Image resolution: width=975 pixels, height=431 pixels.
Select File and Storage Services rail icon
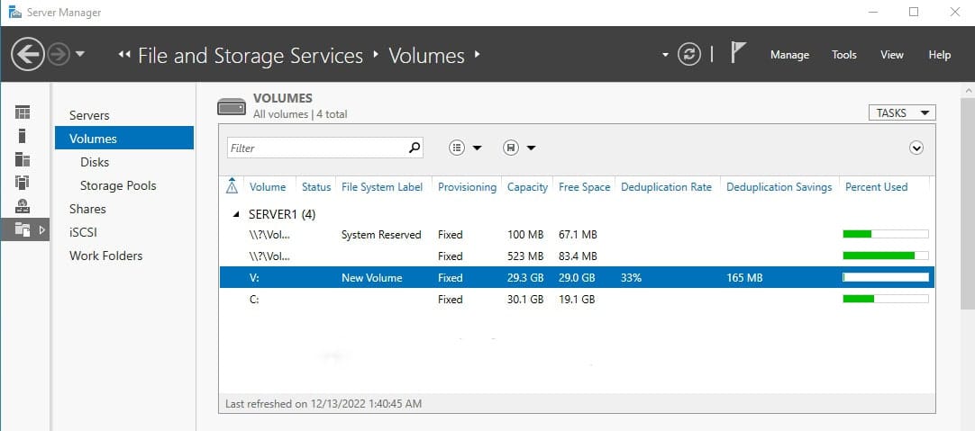pos(23,229)
